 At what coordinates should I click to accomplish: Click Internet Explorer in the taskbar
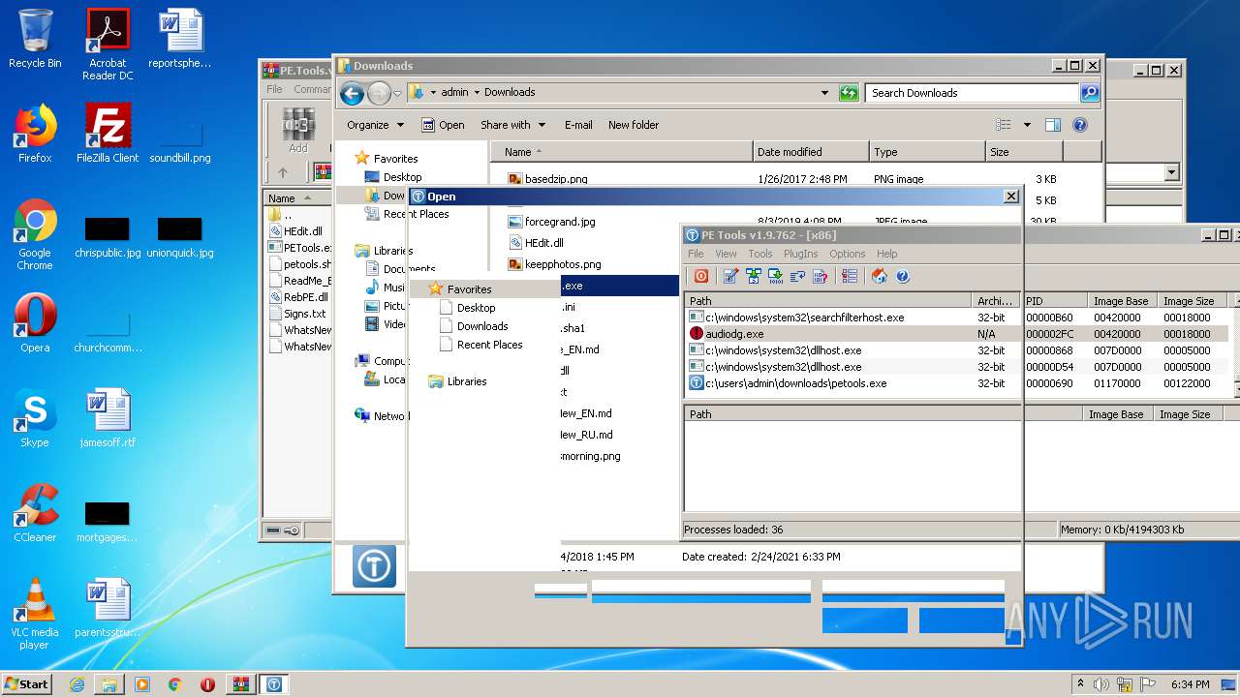click(x=77, y=683)
